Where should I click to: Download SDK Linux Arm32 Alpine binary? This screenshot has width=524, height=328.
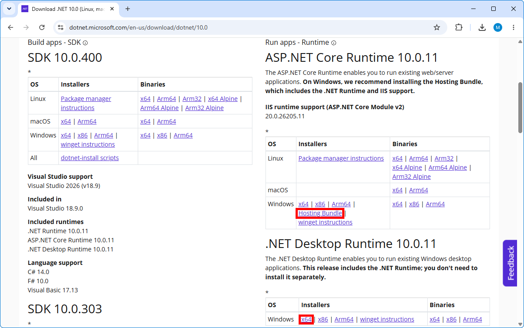[x=204, y=108]
